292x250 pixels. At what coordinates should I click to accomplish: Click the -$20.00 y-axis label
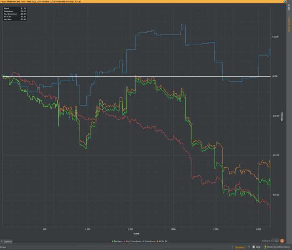275,155
